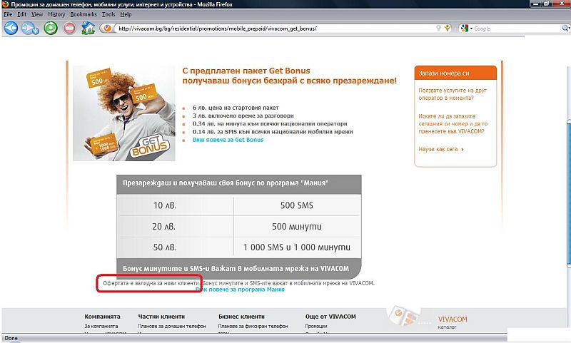Go to the Home page icon
Image resolution: width=571 pixels, height=343 pixels.
point(89,29)
